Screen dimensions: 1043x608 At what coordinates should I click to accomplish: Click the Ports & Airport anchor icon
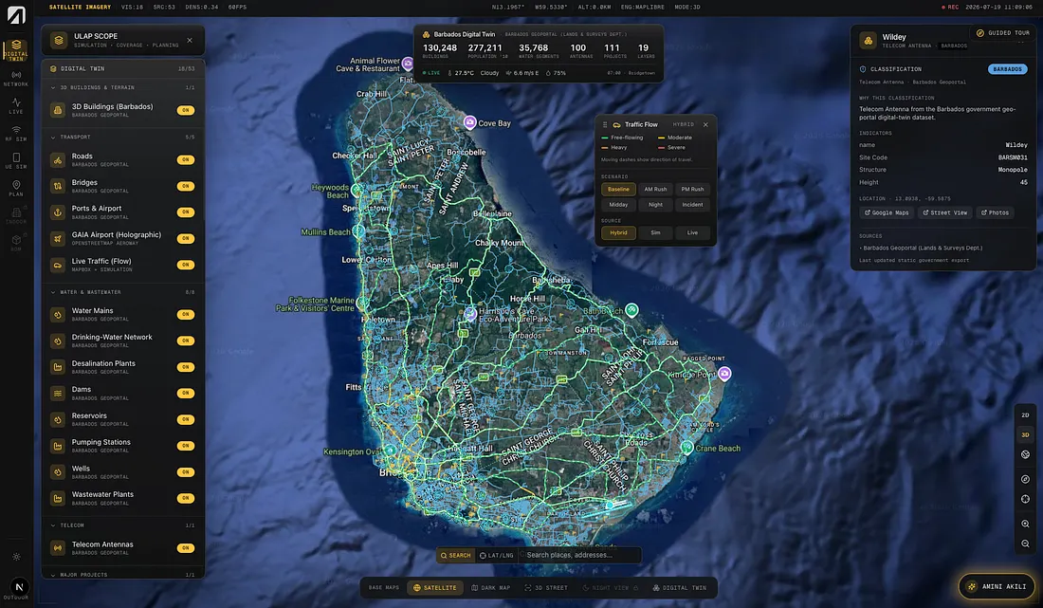coord(58,212)
